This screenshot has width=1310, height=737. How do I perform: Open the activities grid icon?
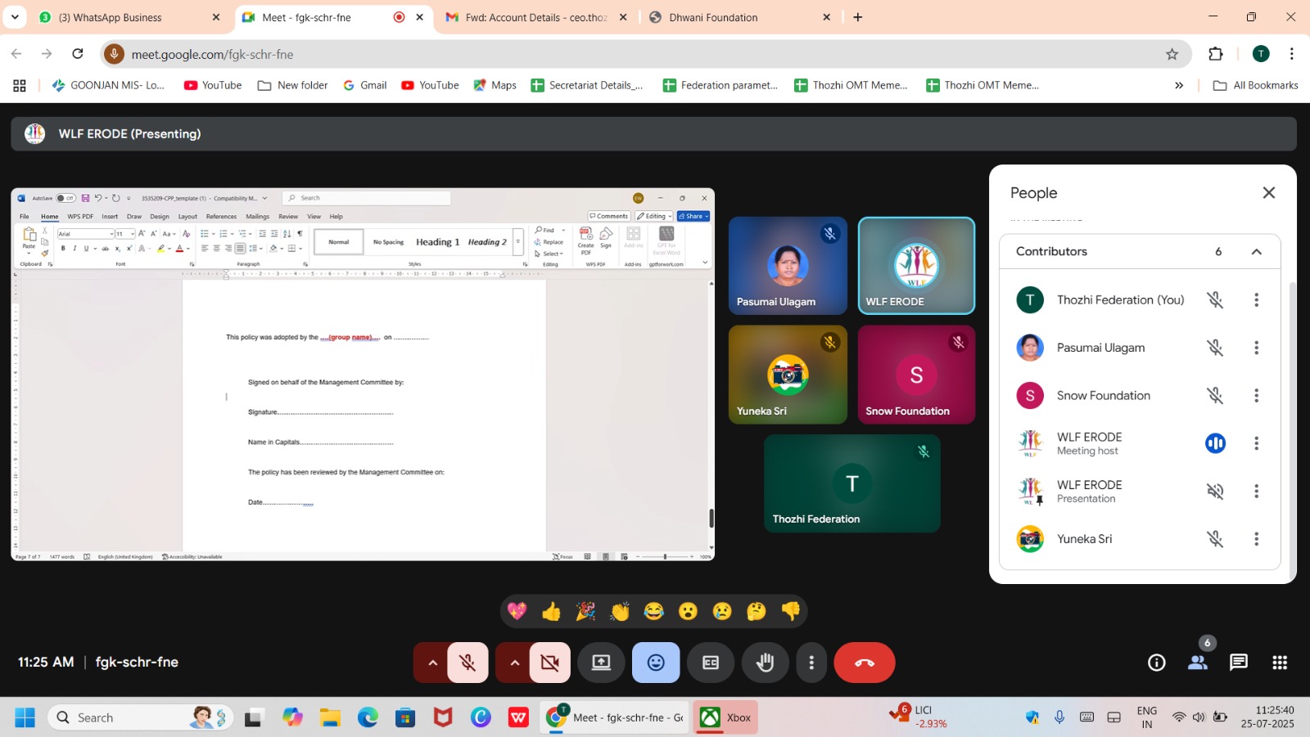click(x=1280, y=663)
